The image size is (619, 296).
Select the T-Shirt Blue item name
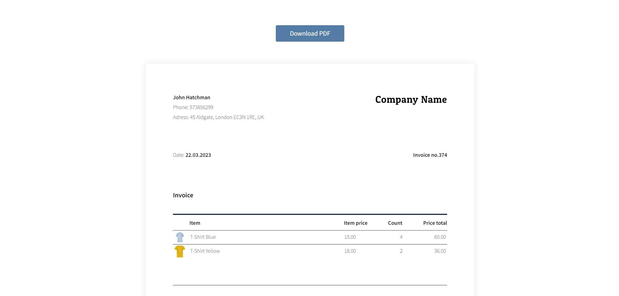(x=203, y=237)
